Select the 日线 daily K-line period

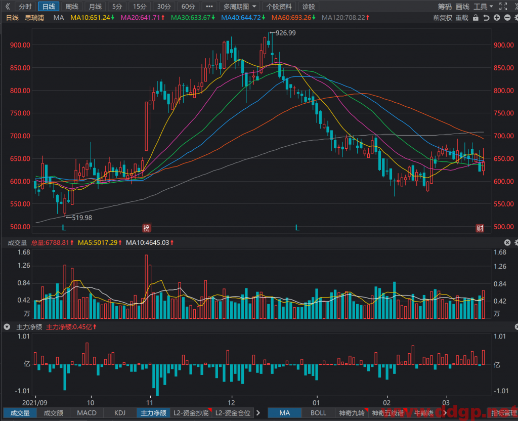(x=49, y=6)
